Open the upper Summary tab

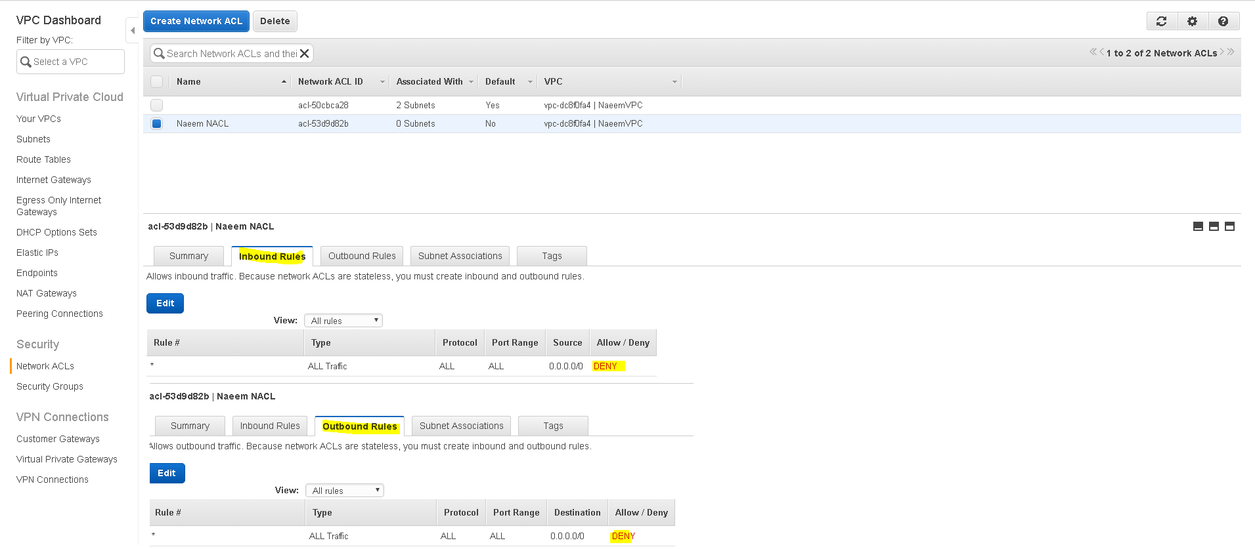pyautogui.click(x=188, y=256)
